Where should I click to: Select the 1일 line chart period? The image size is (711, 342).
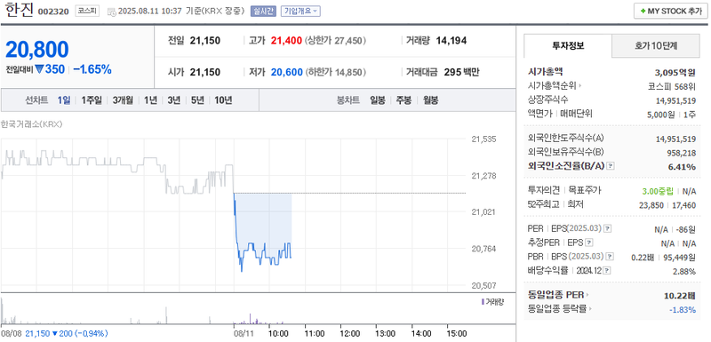[63, 100]
